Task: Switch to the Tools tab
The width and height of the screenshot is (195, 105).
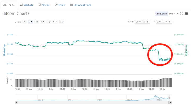Action: [x=60, y=5]
